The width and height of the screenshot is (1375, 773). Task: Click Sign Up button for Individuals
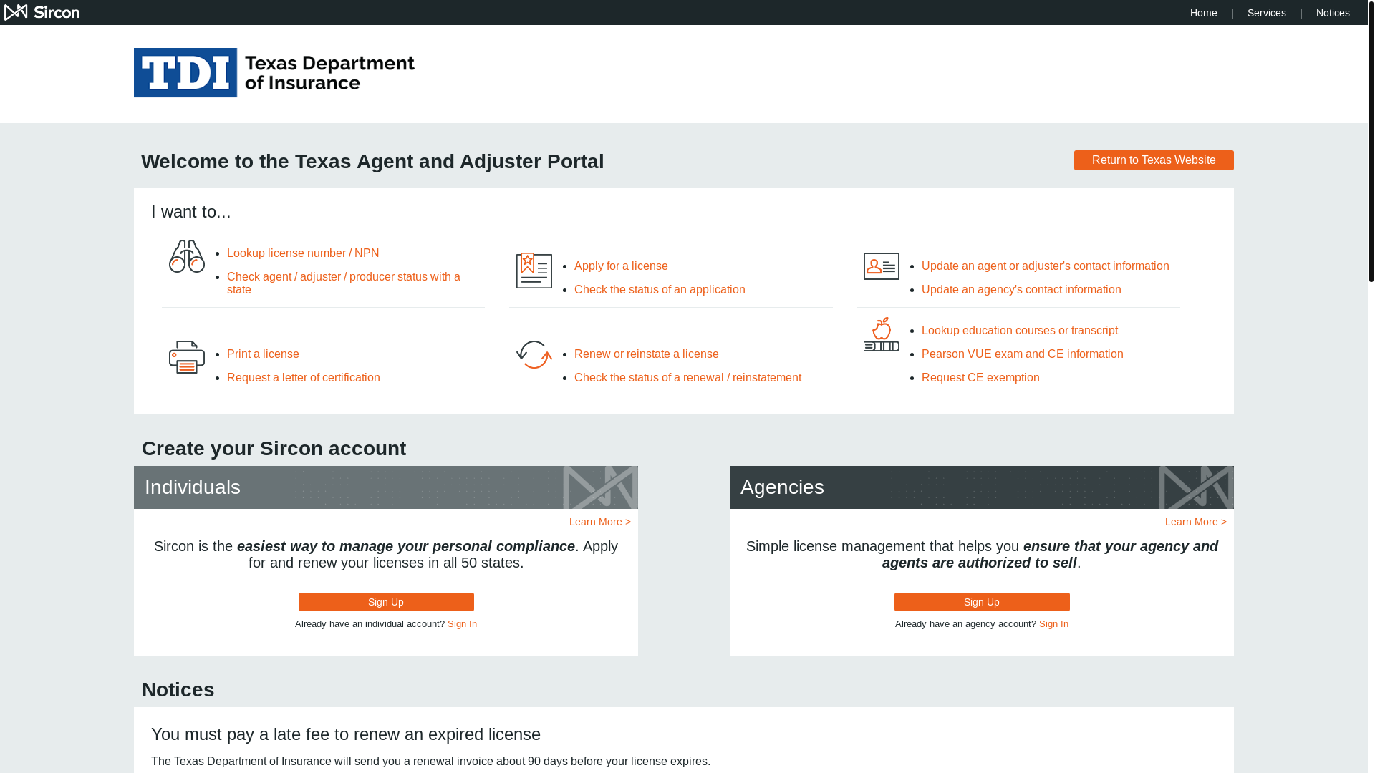[x=386, y=602]
